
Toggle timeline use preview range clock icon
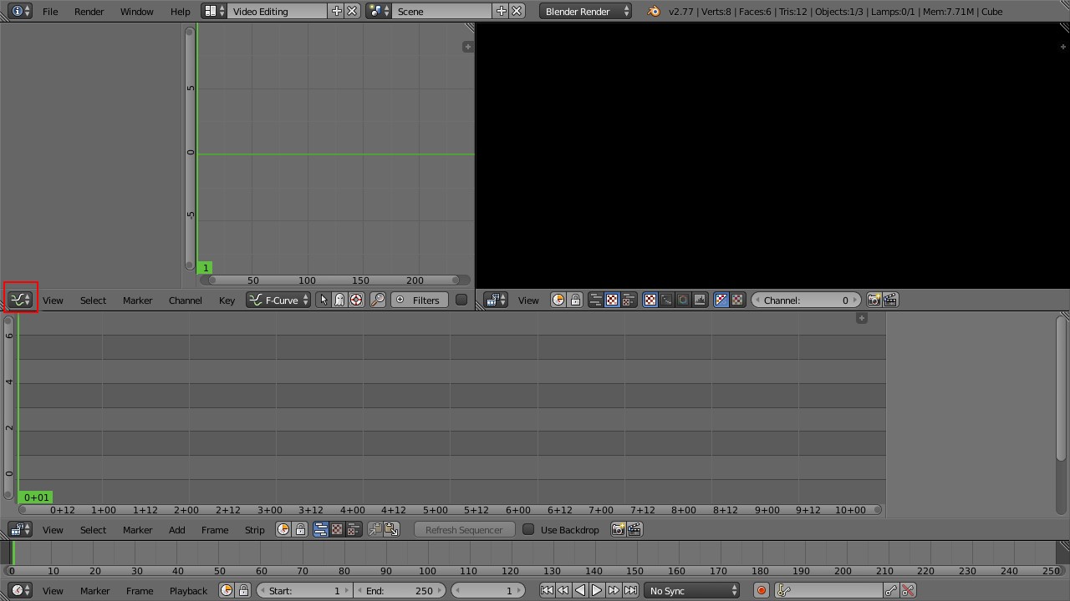(227, 590)
